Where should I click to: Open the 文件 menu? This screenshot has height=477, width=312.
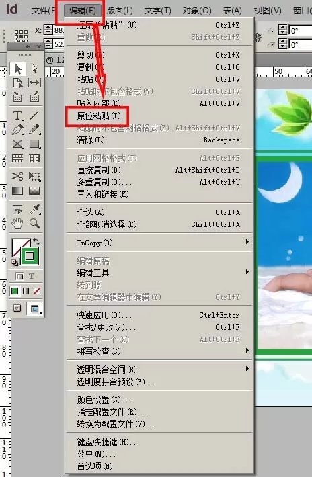(44, 11)
